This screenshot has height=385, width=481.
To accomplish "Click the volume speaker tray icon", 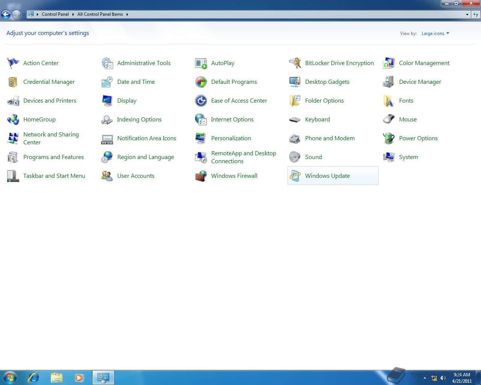I will pos(443,377).
